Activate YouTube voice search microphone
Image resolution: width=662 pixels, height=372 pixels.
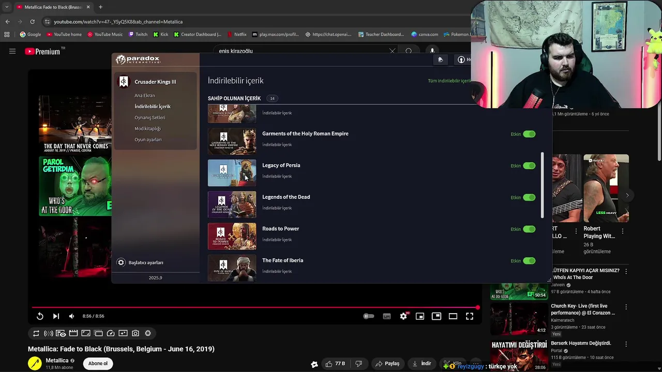pos(432,51)
